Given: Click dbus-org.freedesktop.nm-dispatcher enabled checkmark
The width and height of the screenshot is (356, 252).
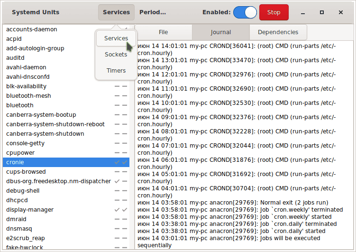Looking at the screenshot, I should point(117,181).
